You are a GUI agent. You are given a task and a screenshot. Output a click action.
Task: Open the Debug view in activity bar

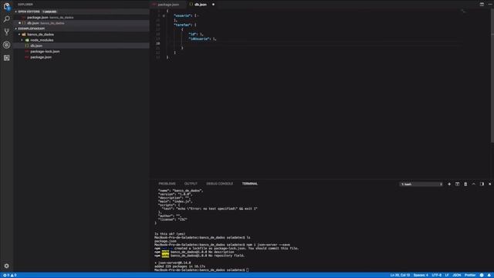click(7, 45)
